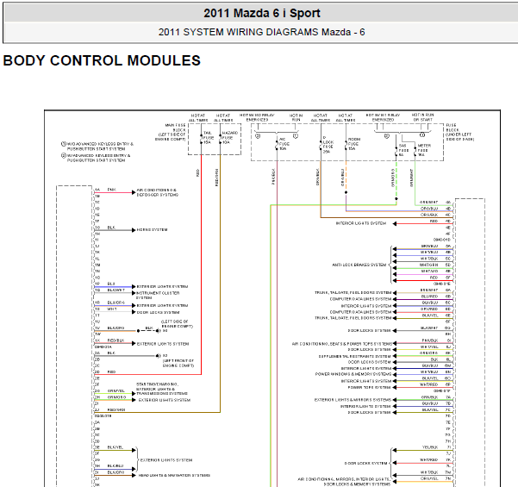Click 'WHT/RED' wire label at pin 6P
Viewport: 518px width, 487px height.
[x=429, y=384]
